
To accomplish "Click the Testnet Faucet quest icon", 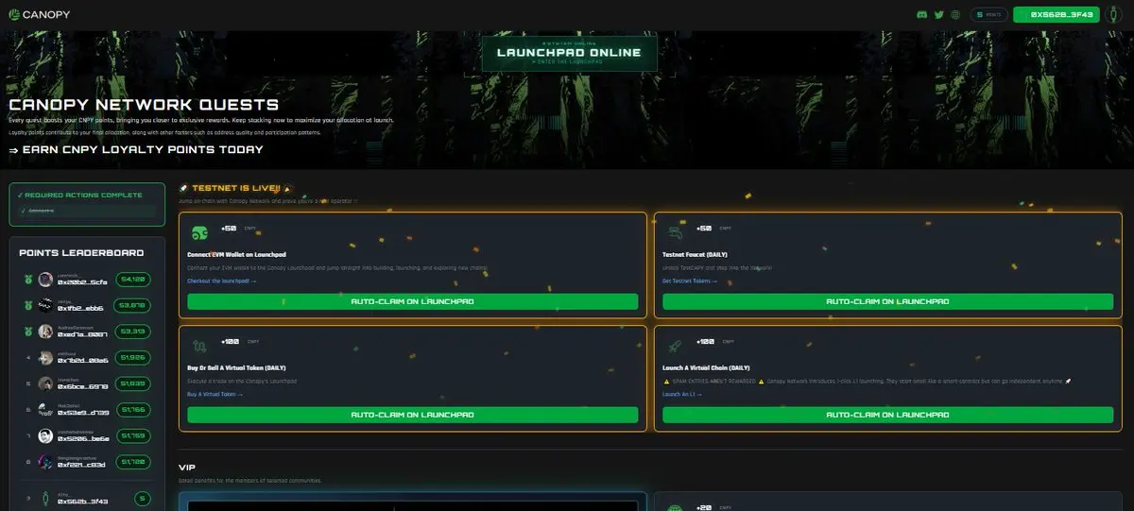I will [676, 232].
